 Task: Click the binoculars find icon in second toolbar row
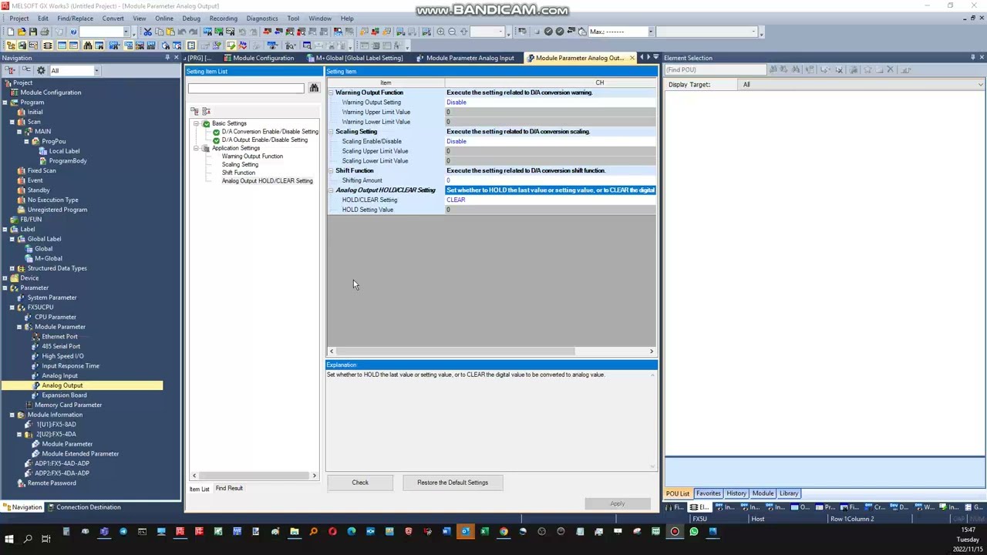pyautogui.click(x=88, y=45)
